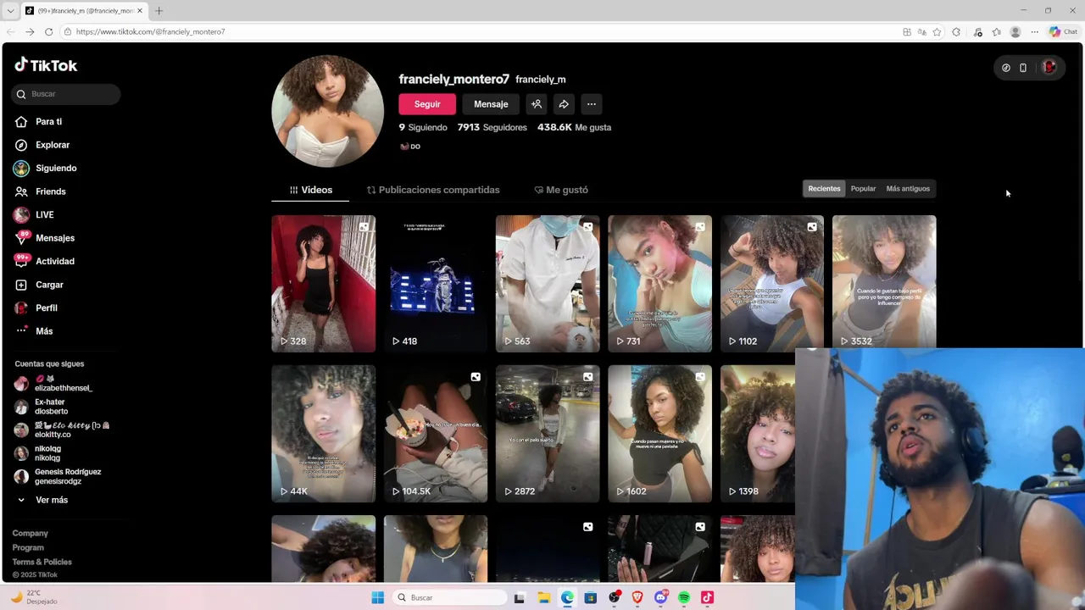Add page to favorites star icon
This screenshot has width=1085, height=610.
click(937, 32)
